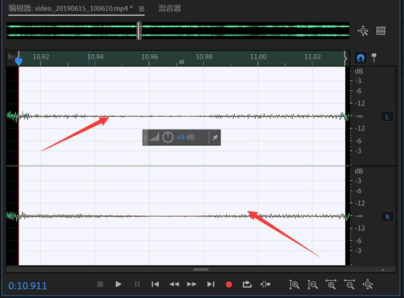
Task: Start playback with the Play button
Action: click(x=118, y=284)
